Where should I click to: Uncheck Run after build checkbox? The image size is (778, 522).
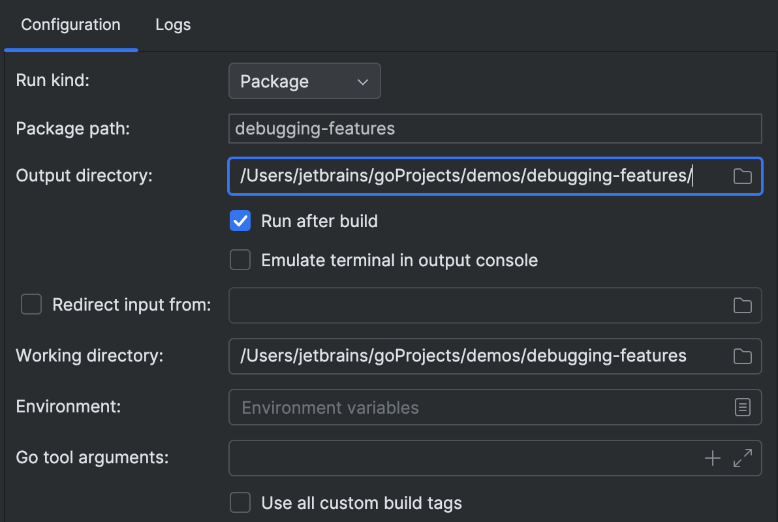coord(240,221)
